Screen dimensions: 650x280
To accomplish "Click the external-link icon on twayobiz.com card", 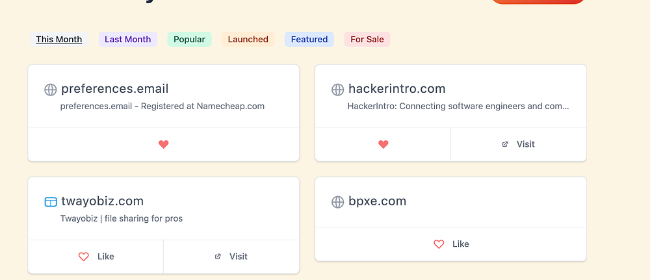I will coord(218,257).
